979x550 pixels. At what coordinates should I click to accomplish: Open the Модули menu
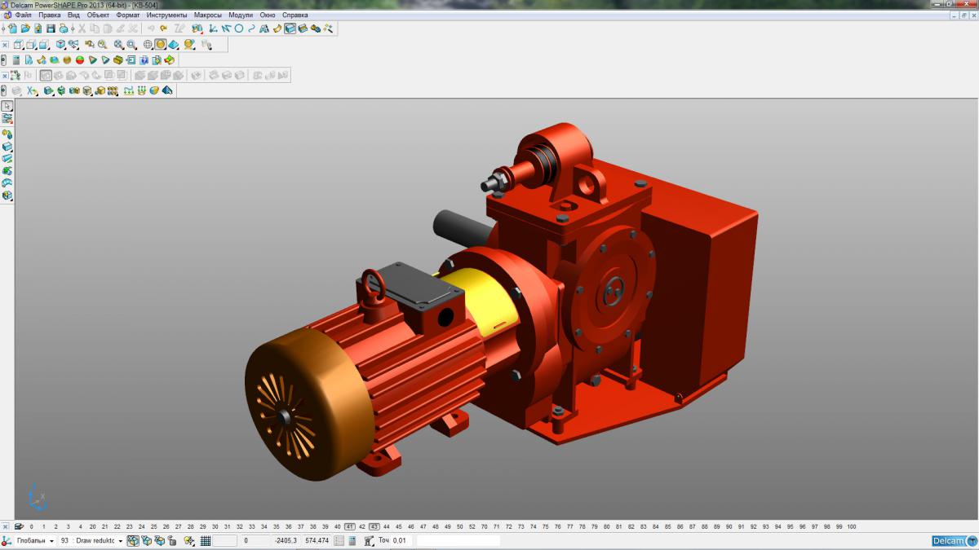[241, 15]
